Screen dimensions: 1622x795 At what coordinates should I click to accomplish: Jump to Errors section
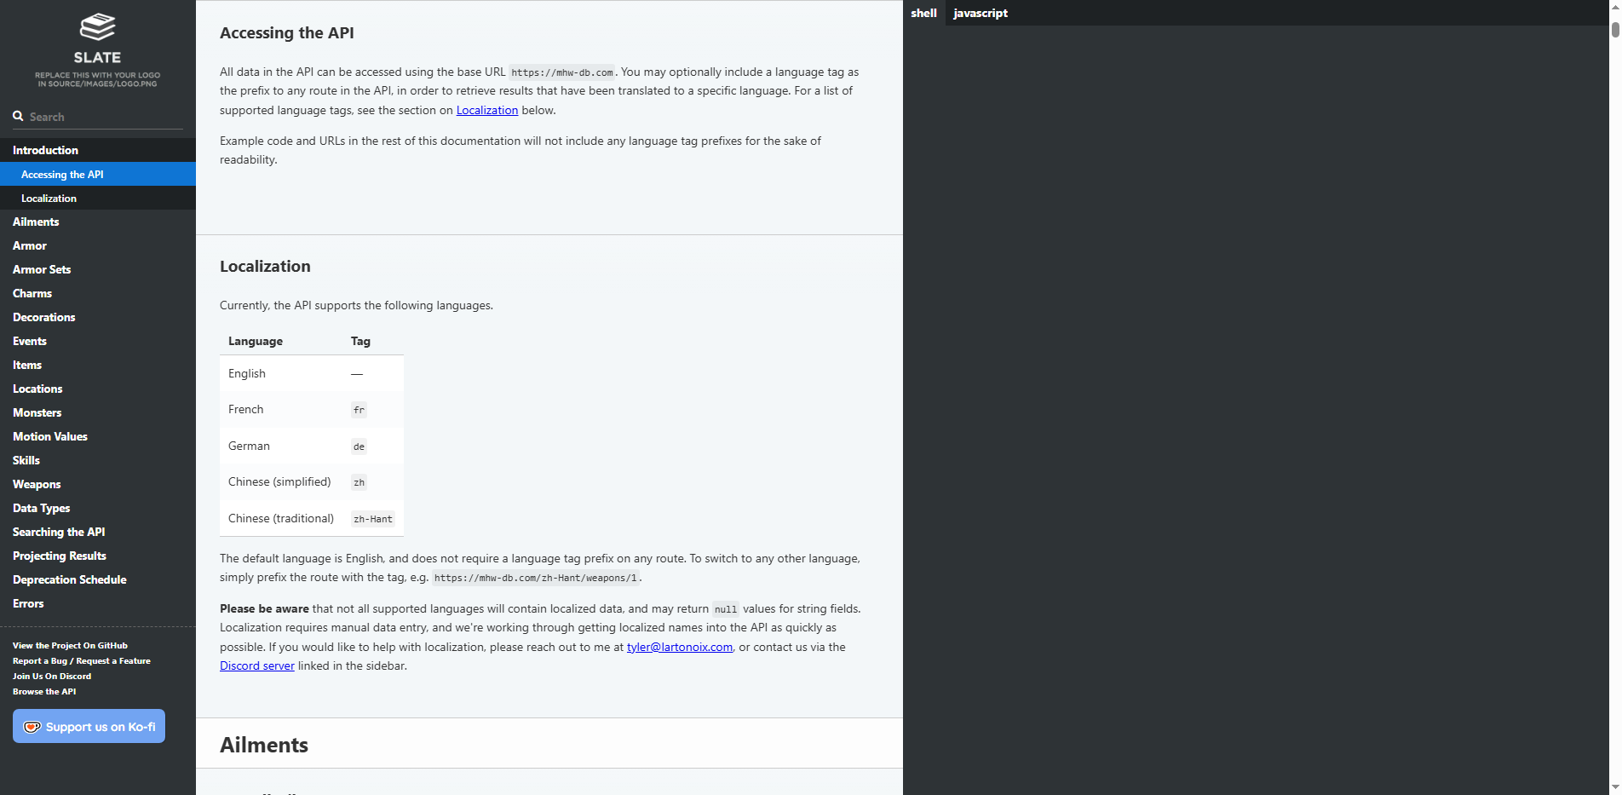pyautogui.click(x=98, y=603)
